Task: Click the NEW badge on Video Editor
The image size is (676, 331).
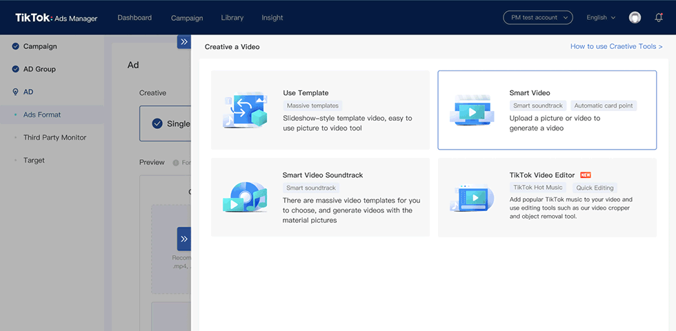Action: click(x=586, y=175)
